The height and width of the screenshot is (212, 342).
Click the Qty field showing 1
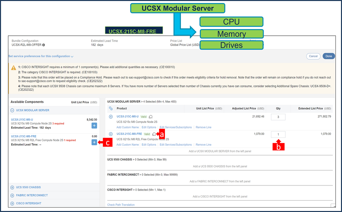click(x=278, y=134)
